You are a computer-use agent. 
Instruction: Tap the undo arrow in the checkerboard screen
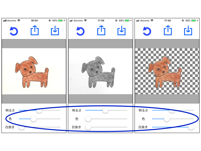coord(147,31)
